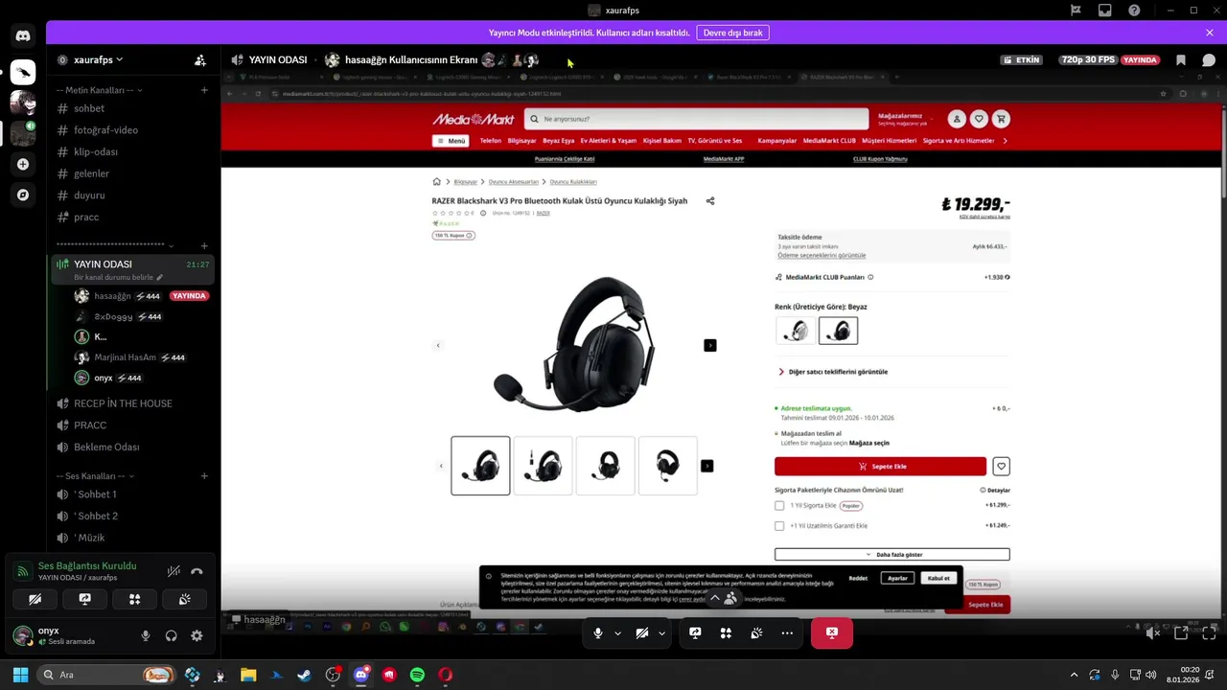
Task: Share your screen from the voice panel
Action: click(x=84, y=599)
